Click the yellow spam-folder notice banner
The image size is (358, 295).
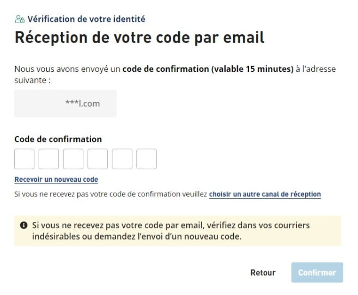point(178,231)
